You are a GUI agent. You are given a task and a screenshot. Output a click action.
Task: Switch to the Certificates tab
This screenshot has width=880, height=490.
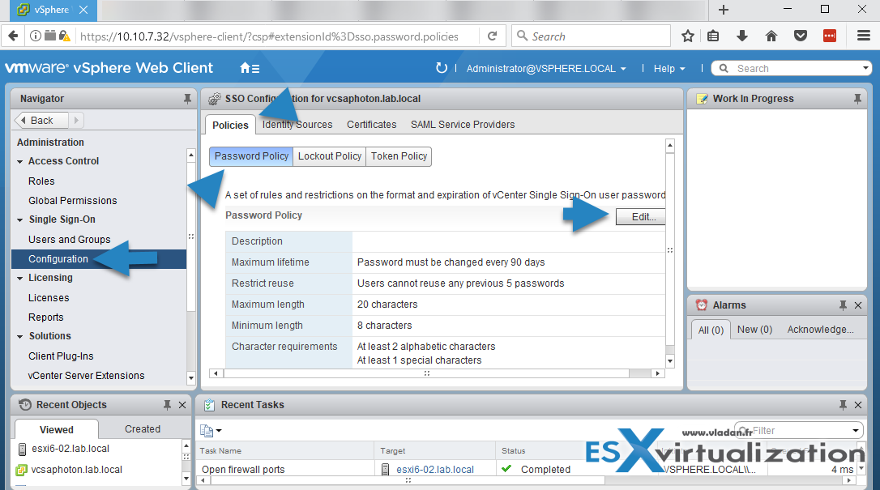click(372, 125)
